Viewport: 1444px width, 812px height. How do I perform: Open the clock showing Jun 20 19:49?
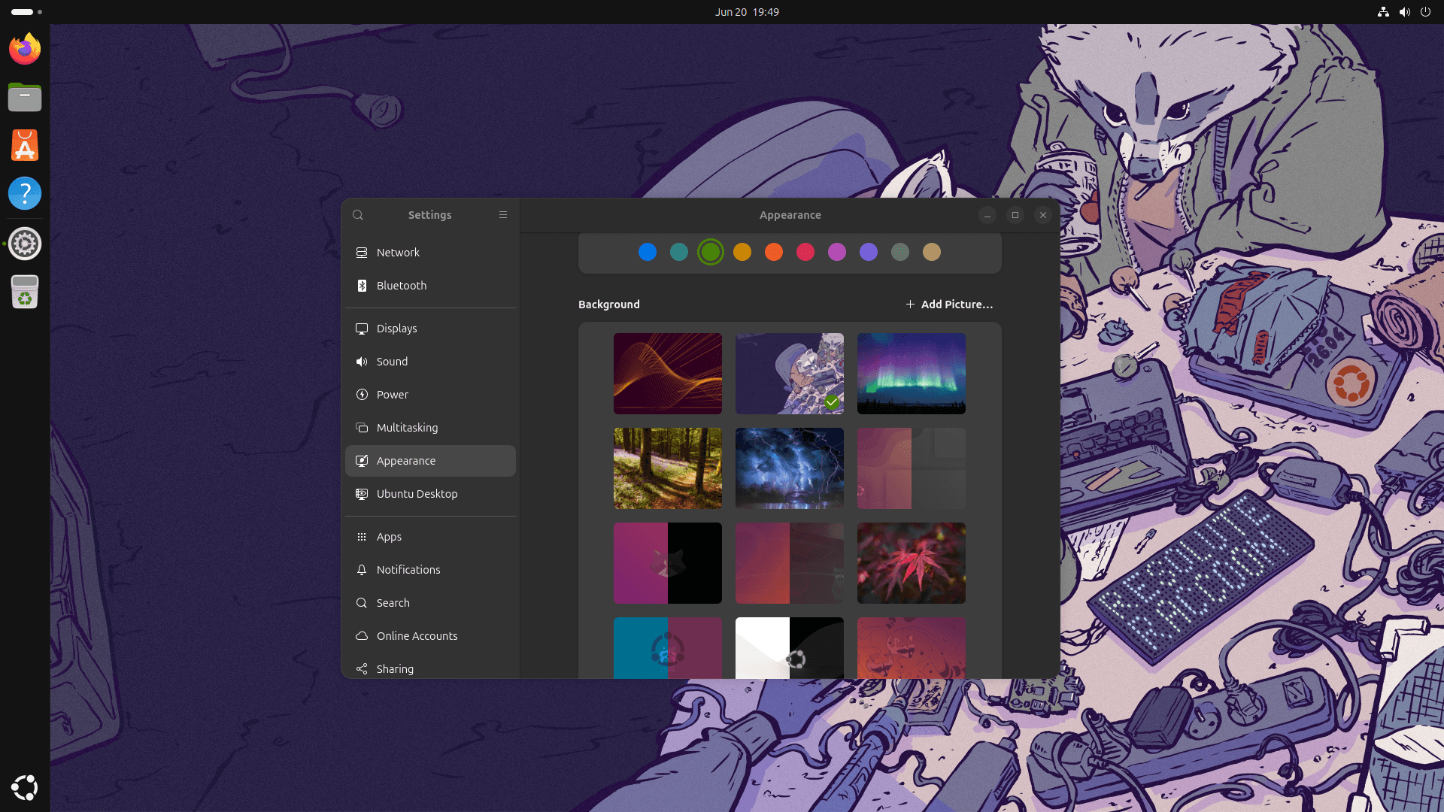(x=747, y=12)
